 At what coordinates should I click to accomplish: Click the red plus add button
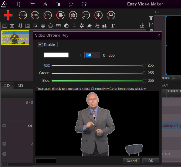click(8, 15)
